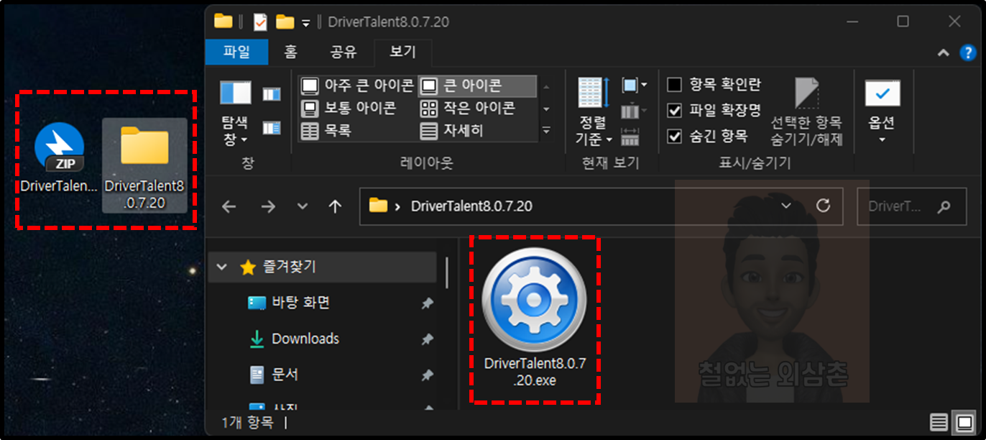
Task: Switch to details view in status bar
Action: 939,423
